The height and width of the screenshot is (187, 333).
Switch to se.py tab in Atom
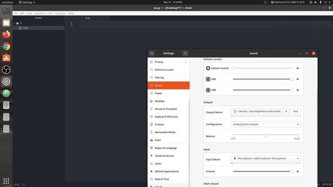87,18
